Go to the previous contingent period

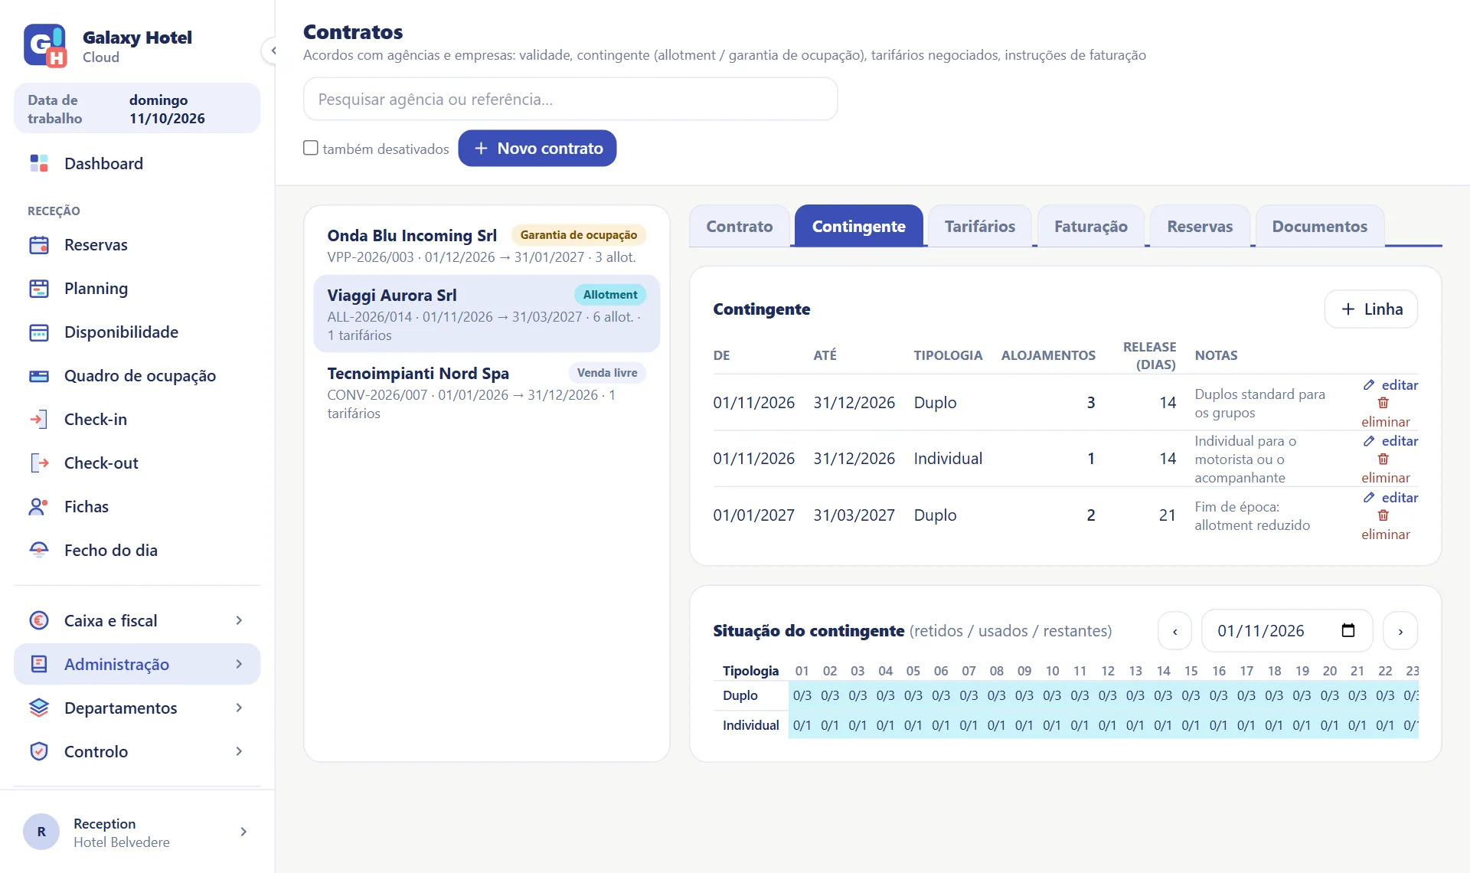pyautogui.click(x=1174, y=631)
